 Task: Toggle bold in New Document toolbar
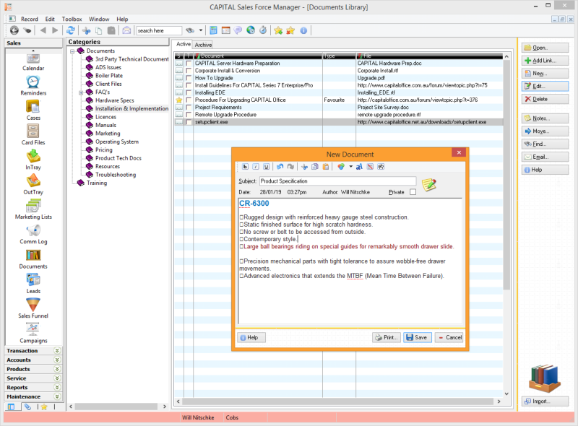245,167
